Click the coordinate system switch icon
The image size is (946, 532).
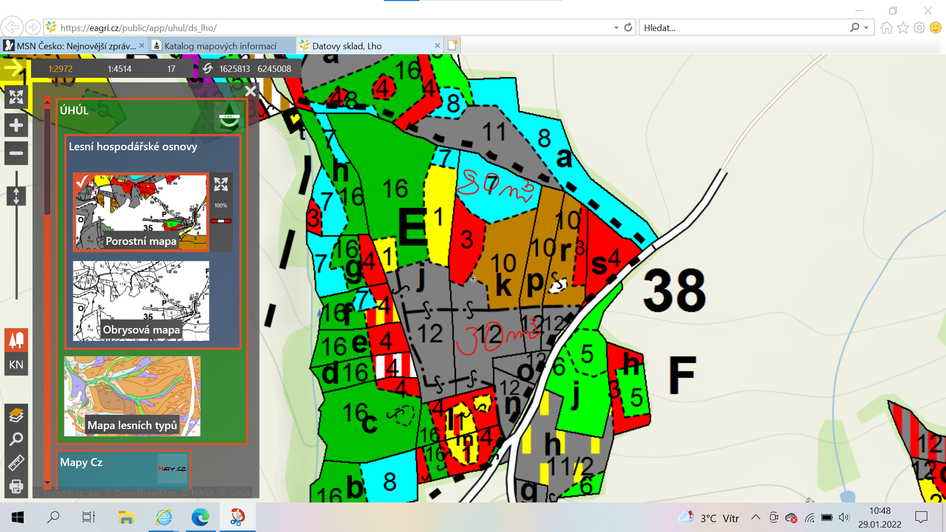(208, 68)
